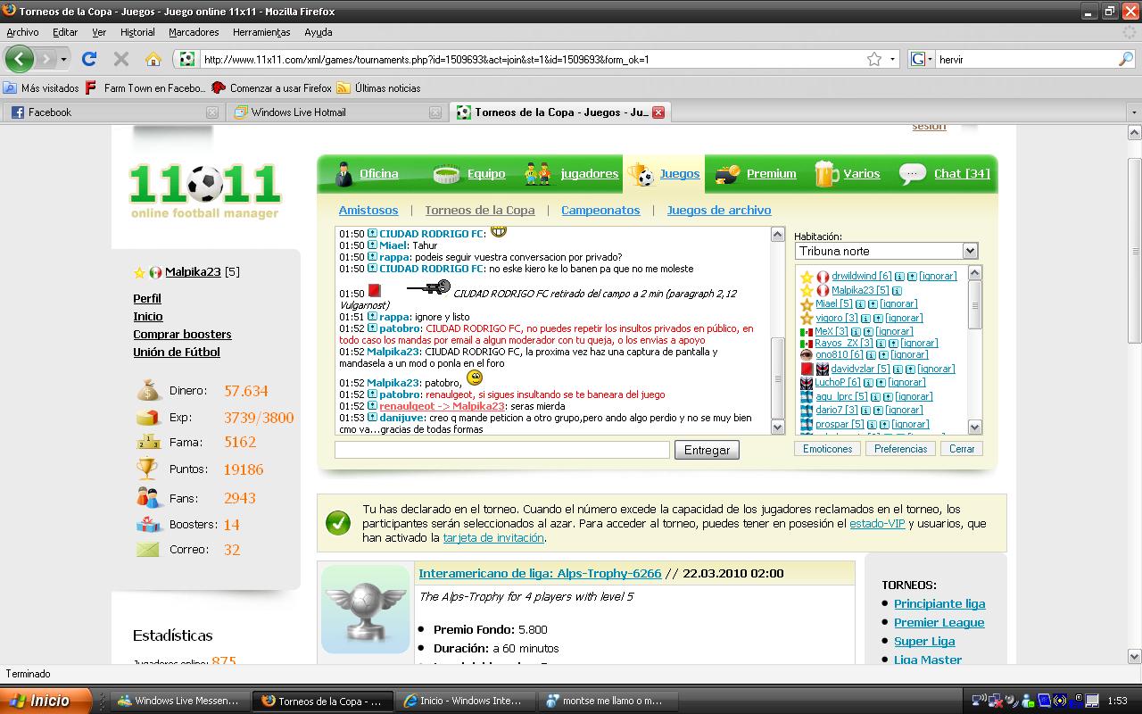The width and height of the screenshot is (1142, 714).
Task: Click the Equipo stadium icon
Action: pyautogui.click(x=446, y=174)
